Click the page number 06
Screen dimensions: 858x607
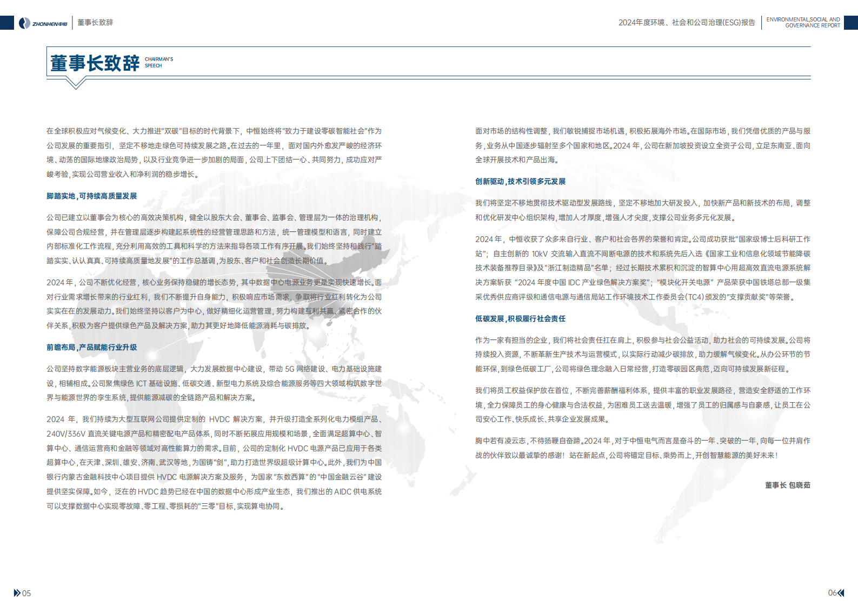point(833,593)
